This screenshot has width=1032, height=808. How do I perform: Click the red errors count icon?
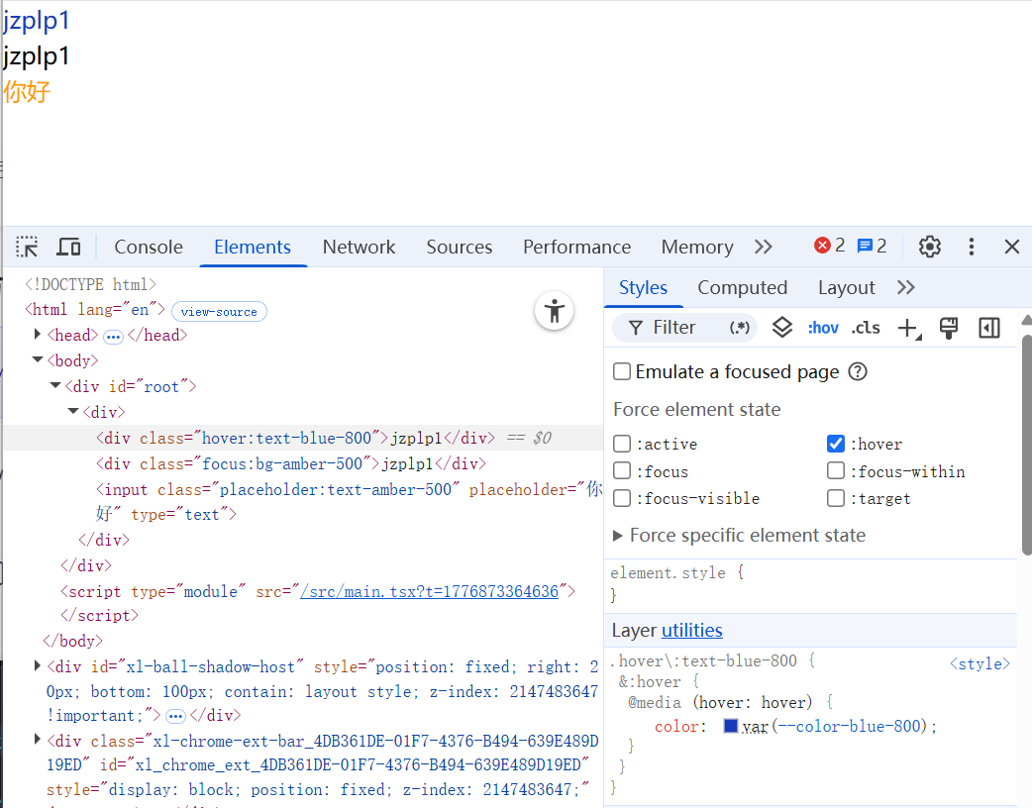pos(822,246)
